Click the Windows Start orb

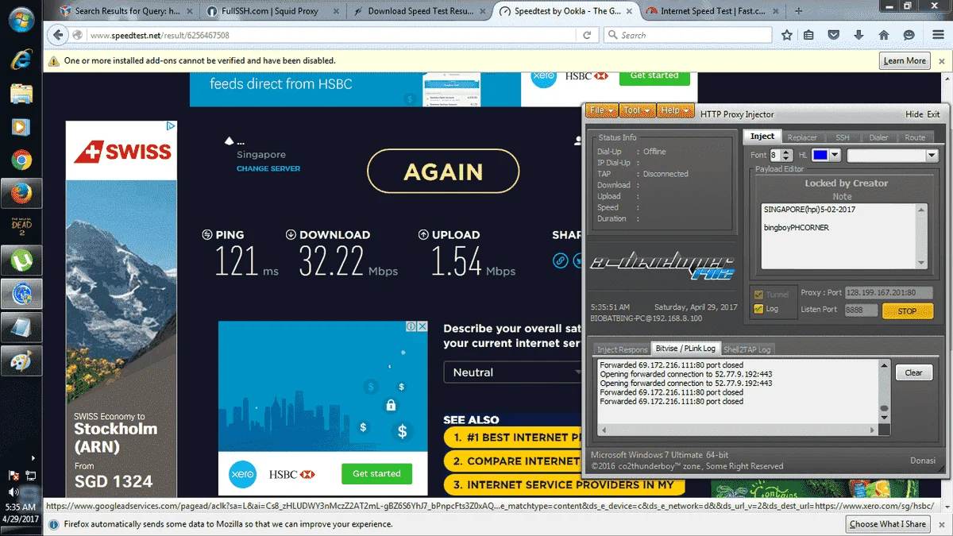21,18
